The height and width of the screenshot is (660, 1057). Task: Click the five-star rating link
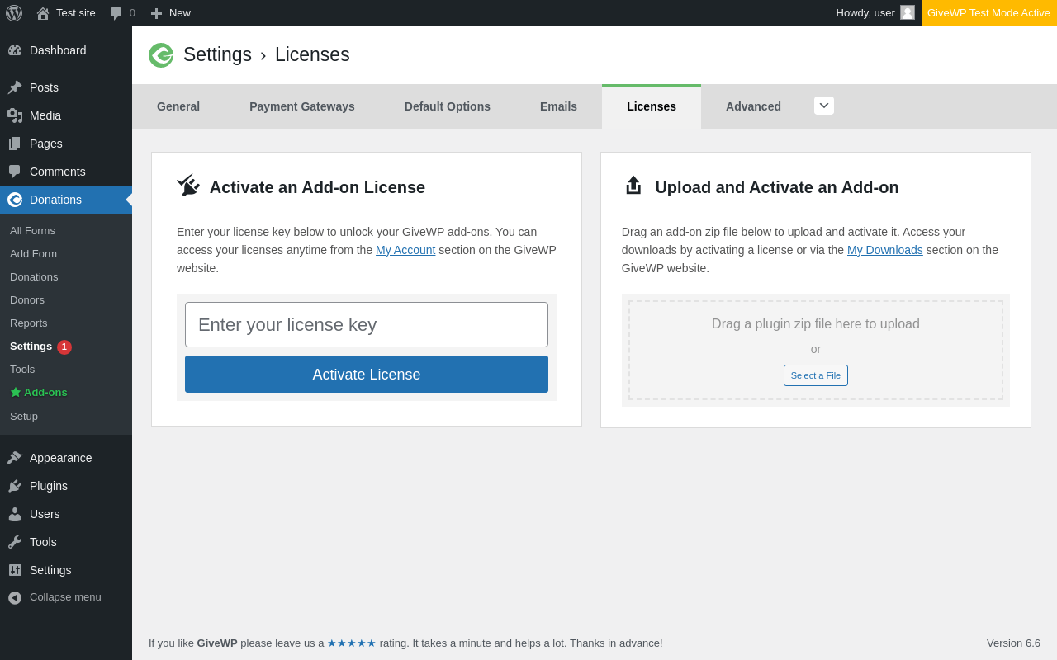[x=352, y=643]
